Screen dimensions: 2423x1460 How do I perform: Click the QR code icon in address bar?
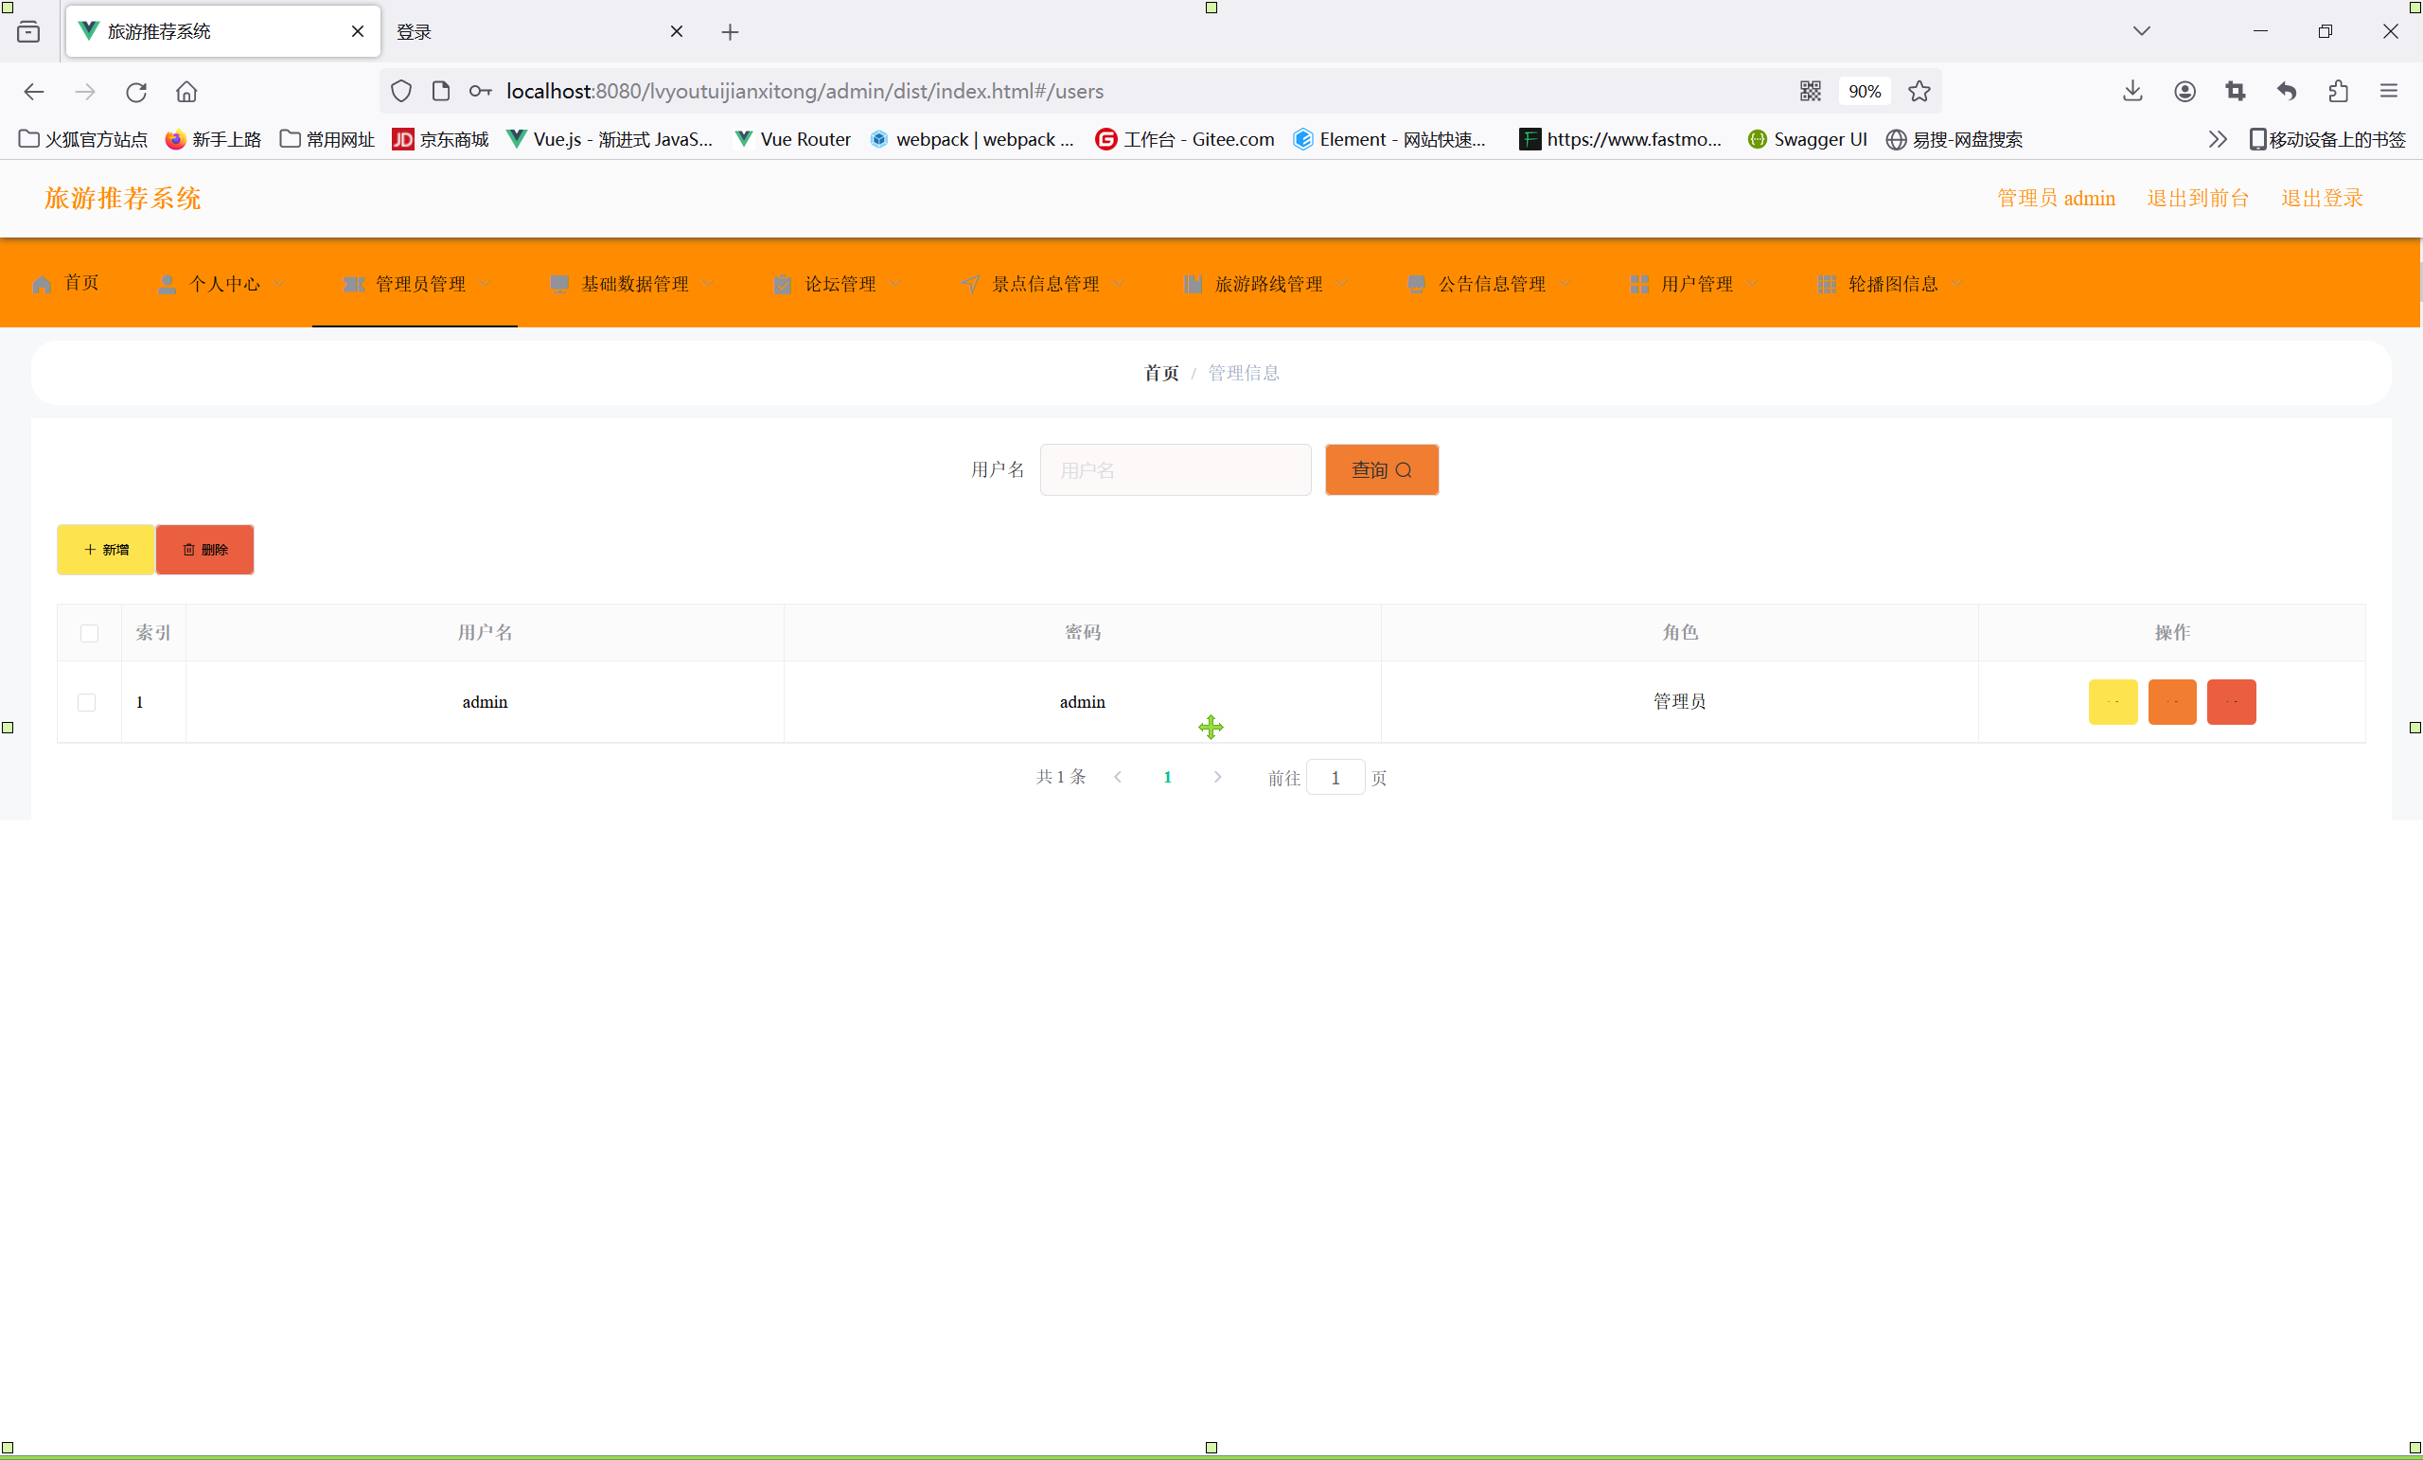click(x=1810, y=92)
